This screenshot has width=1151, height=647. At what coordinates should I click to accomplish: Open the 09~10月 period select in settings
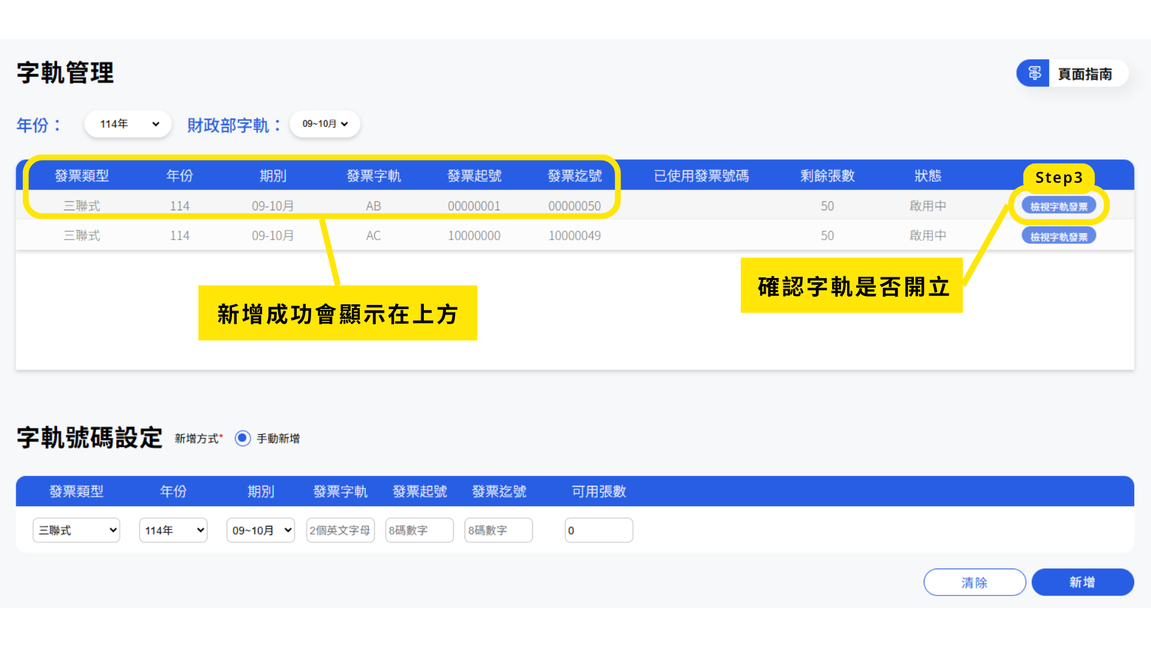(x=261, y=530)
